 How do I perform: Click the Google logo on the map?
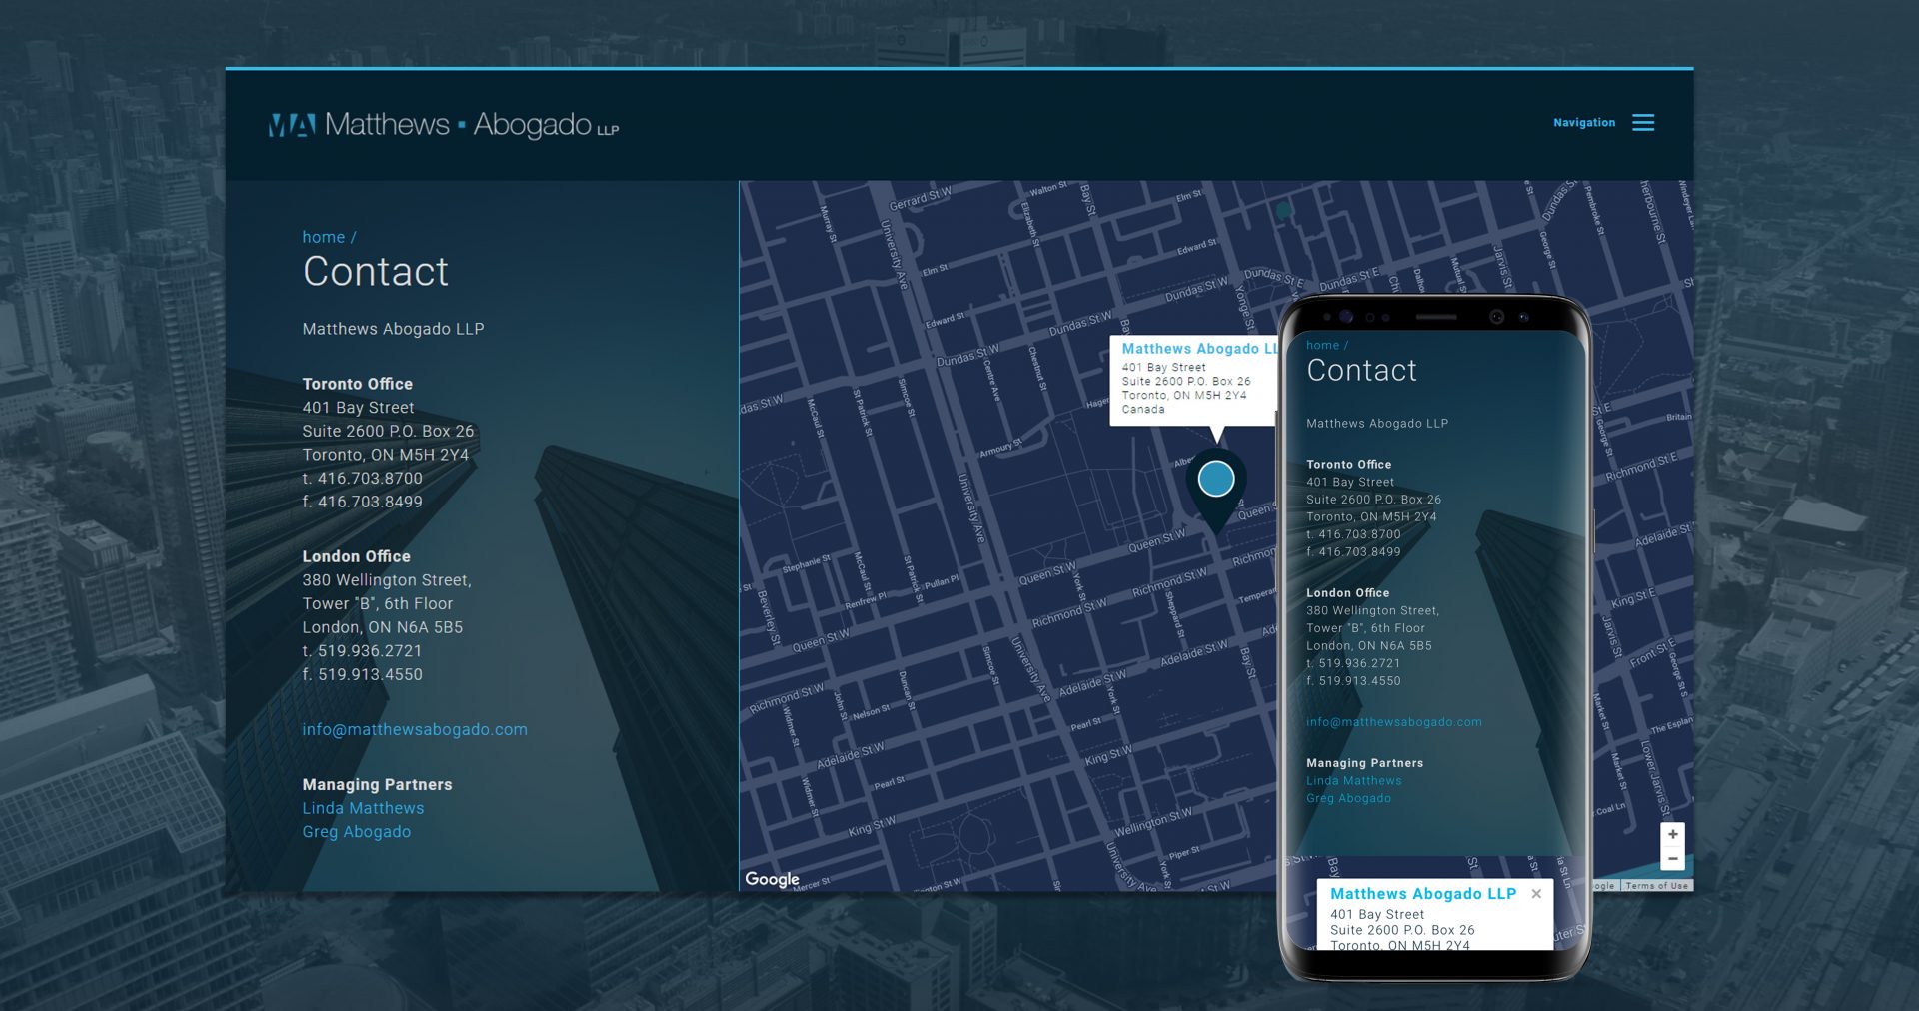772,879
